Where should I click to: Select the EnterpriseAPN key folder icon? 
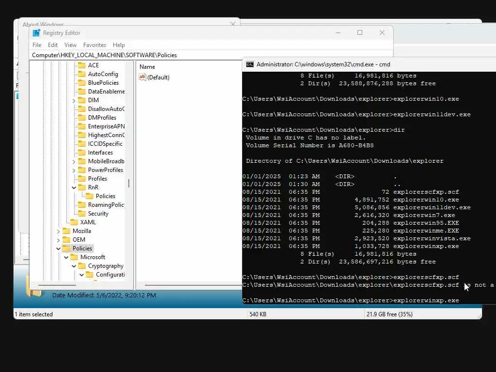pyautogui.click(x=82, y=126)
